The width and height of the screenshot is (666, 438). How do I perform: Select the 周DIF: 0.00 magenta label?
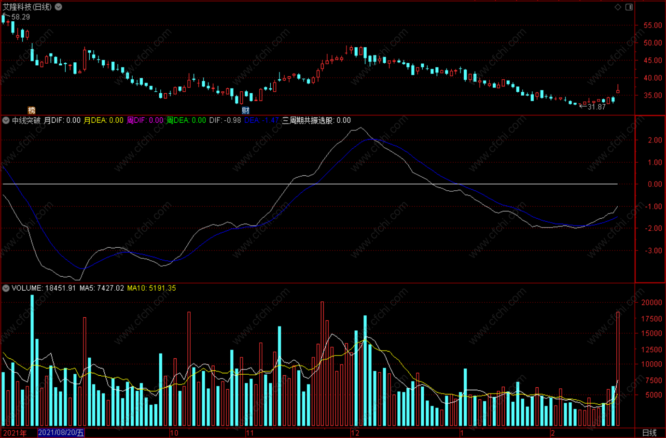(x=145, y=120)
